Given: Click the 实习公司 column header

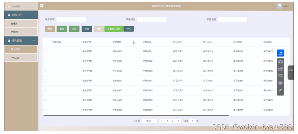Looking at the screenshot, I should point(177,42).
